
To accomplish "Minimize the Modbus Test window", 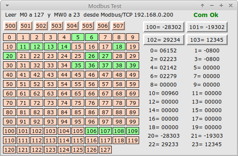I will pos(212,6).
